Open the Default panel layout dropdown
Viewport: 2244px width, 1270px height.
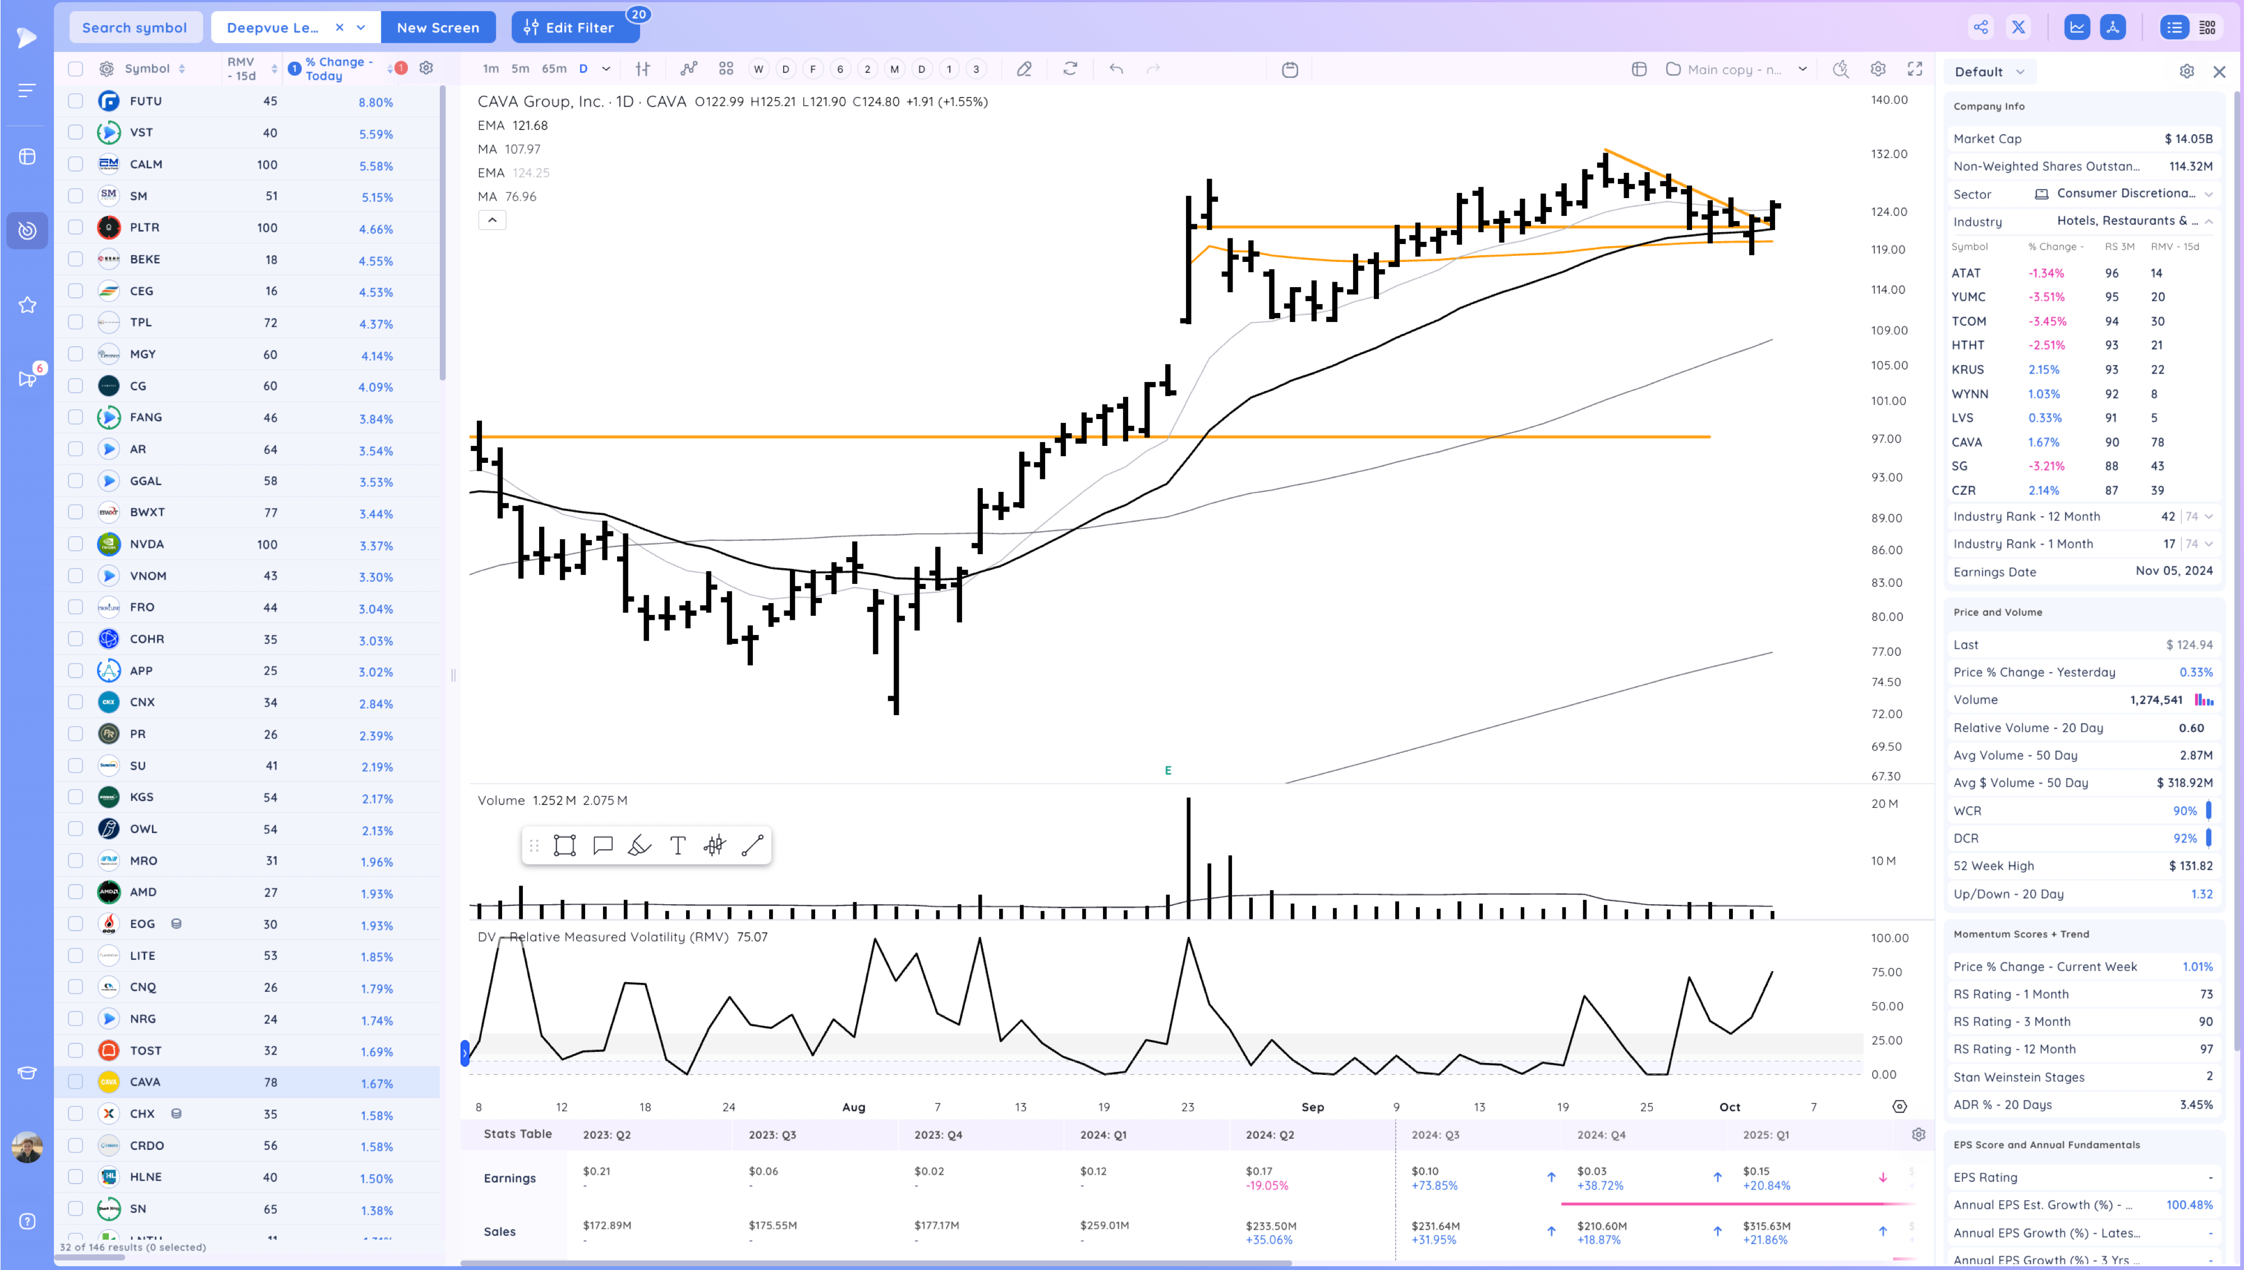tap(1989, 72)
